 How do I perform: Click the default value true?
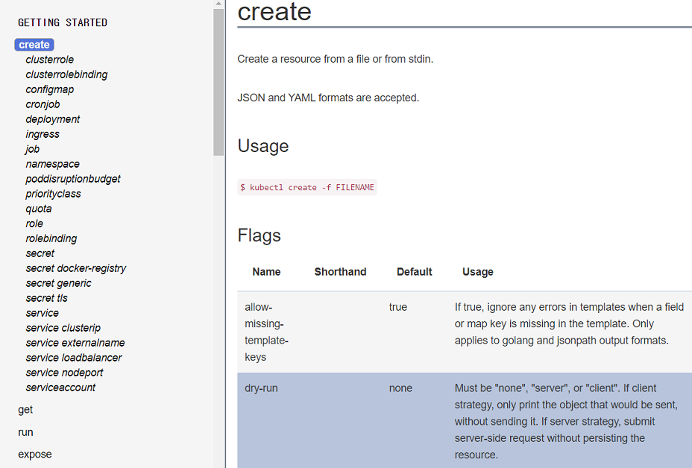point(398,307)
